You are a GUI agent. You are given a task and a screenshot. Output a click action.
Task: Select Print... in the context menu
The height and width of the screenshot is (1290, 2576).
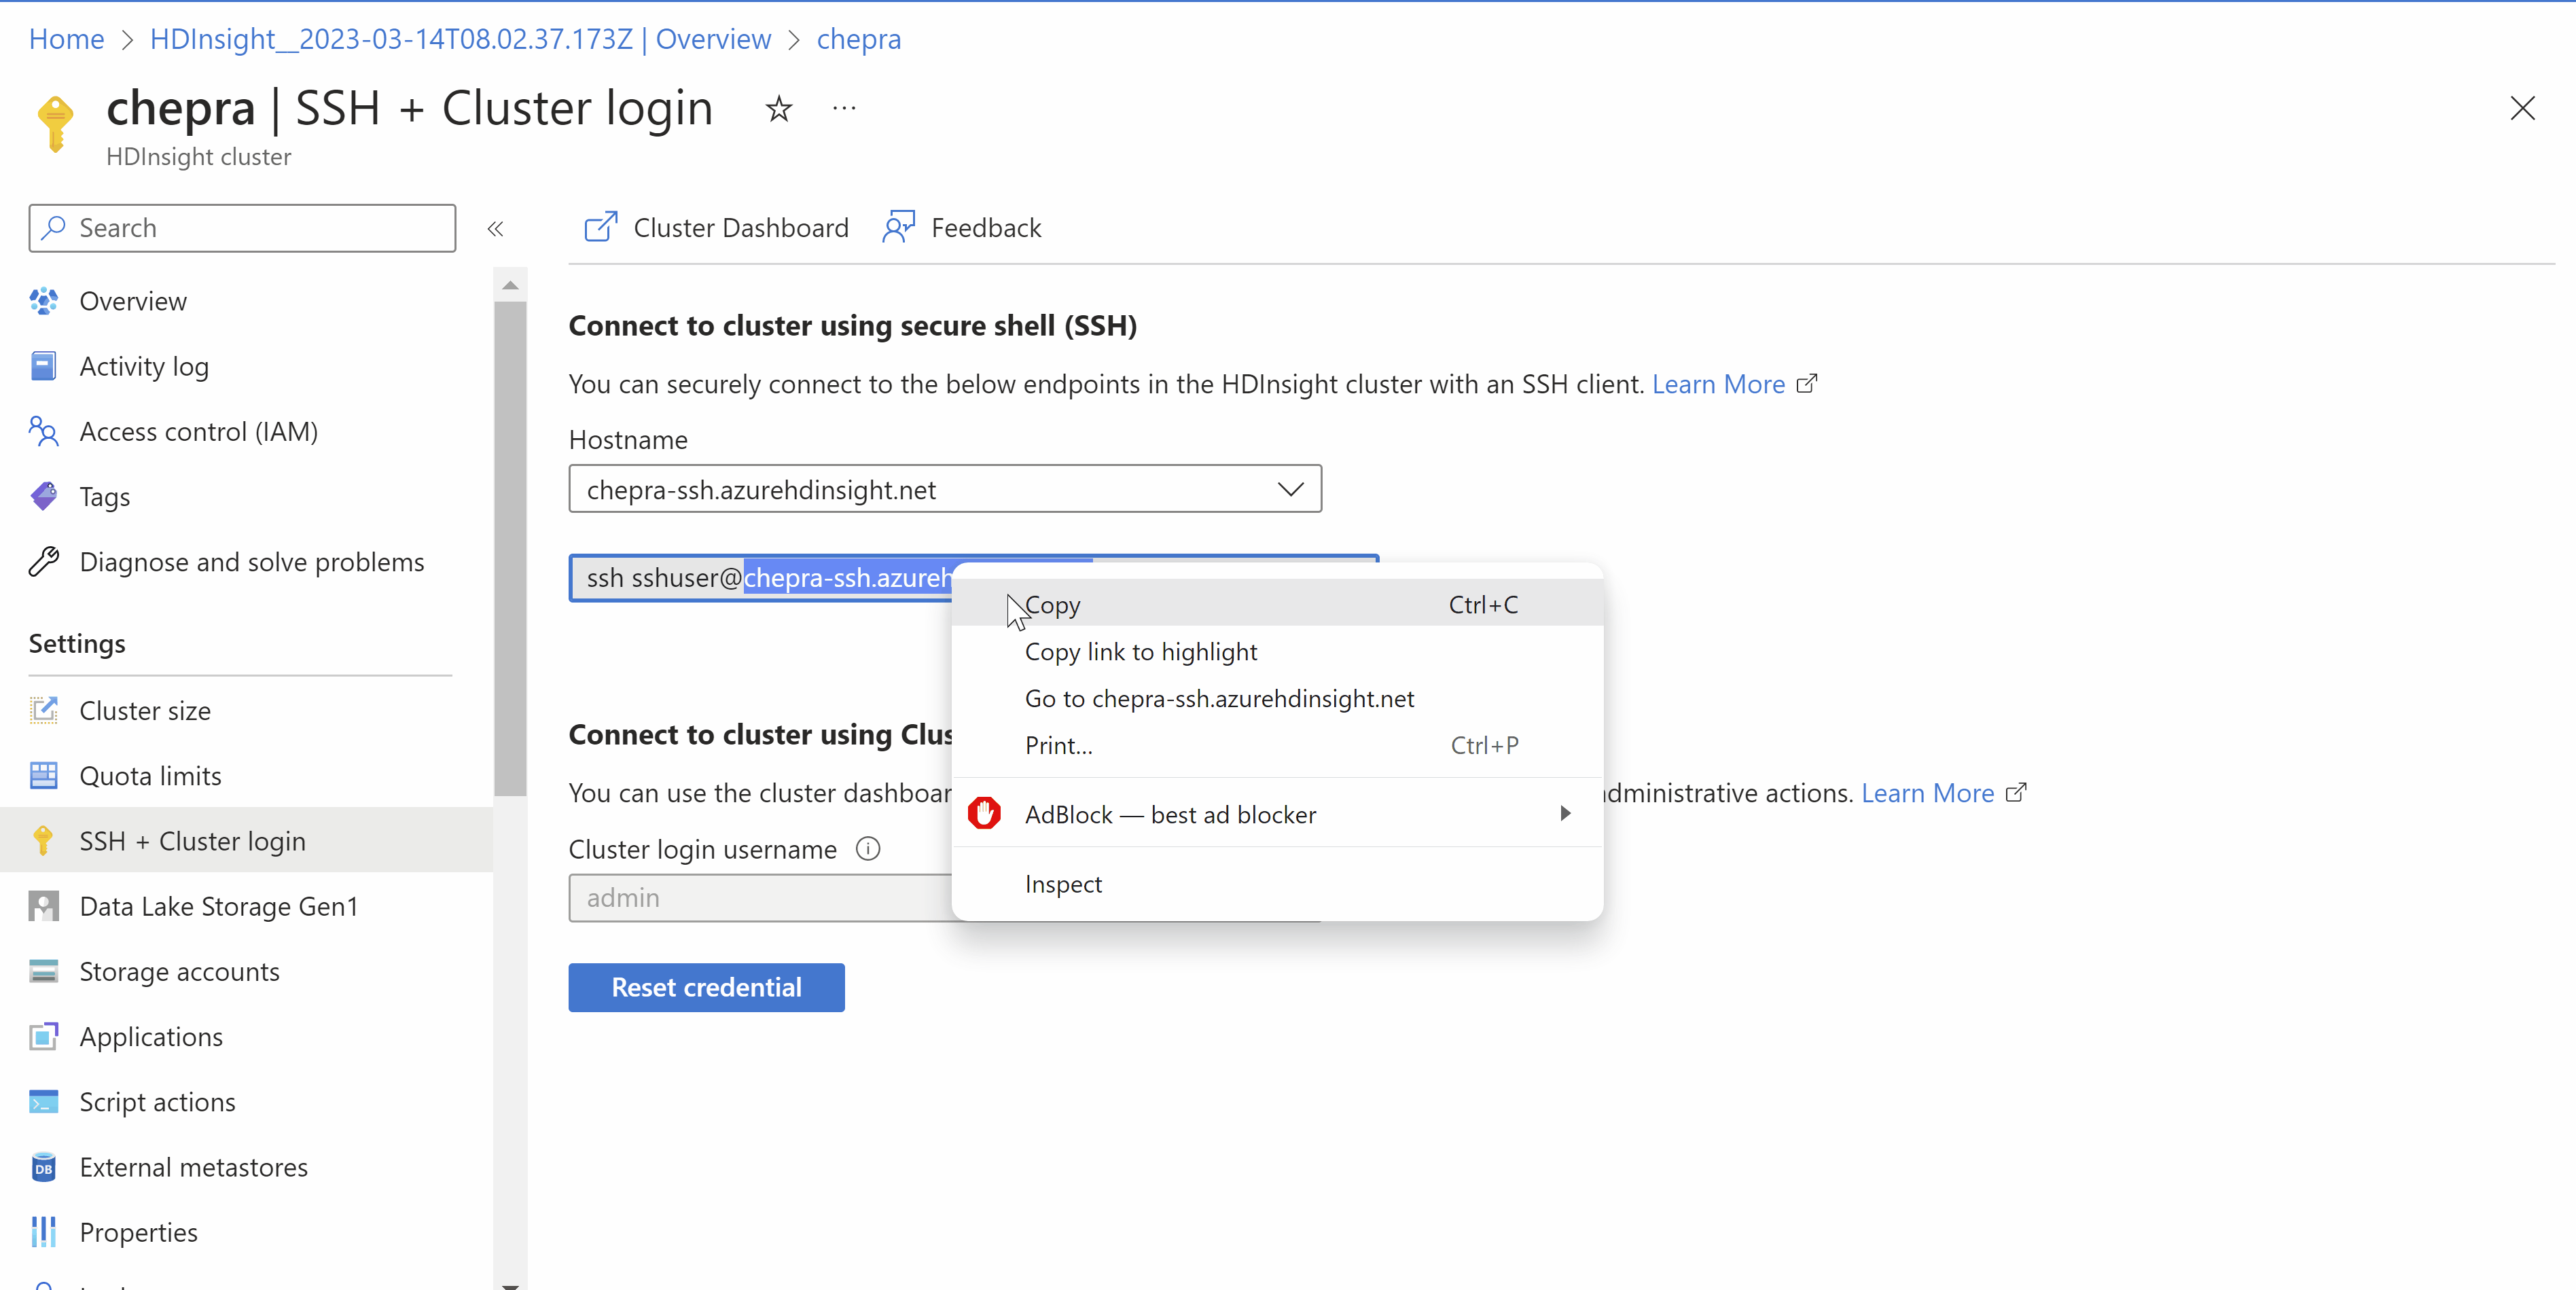click(1277, 745)
